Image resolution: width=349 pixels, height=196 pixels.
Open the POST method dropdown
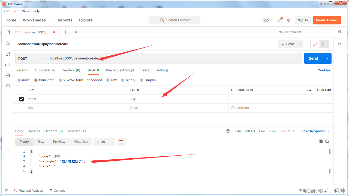pyautogui.click(x=31, y=58)
